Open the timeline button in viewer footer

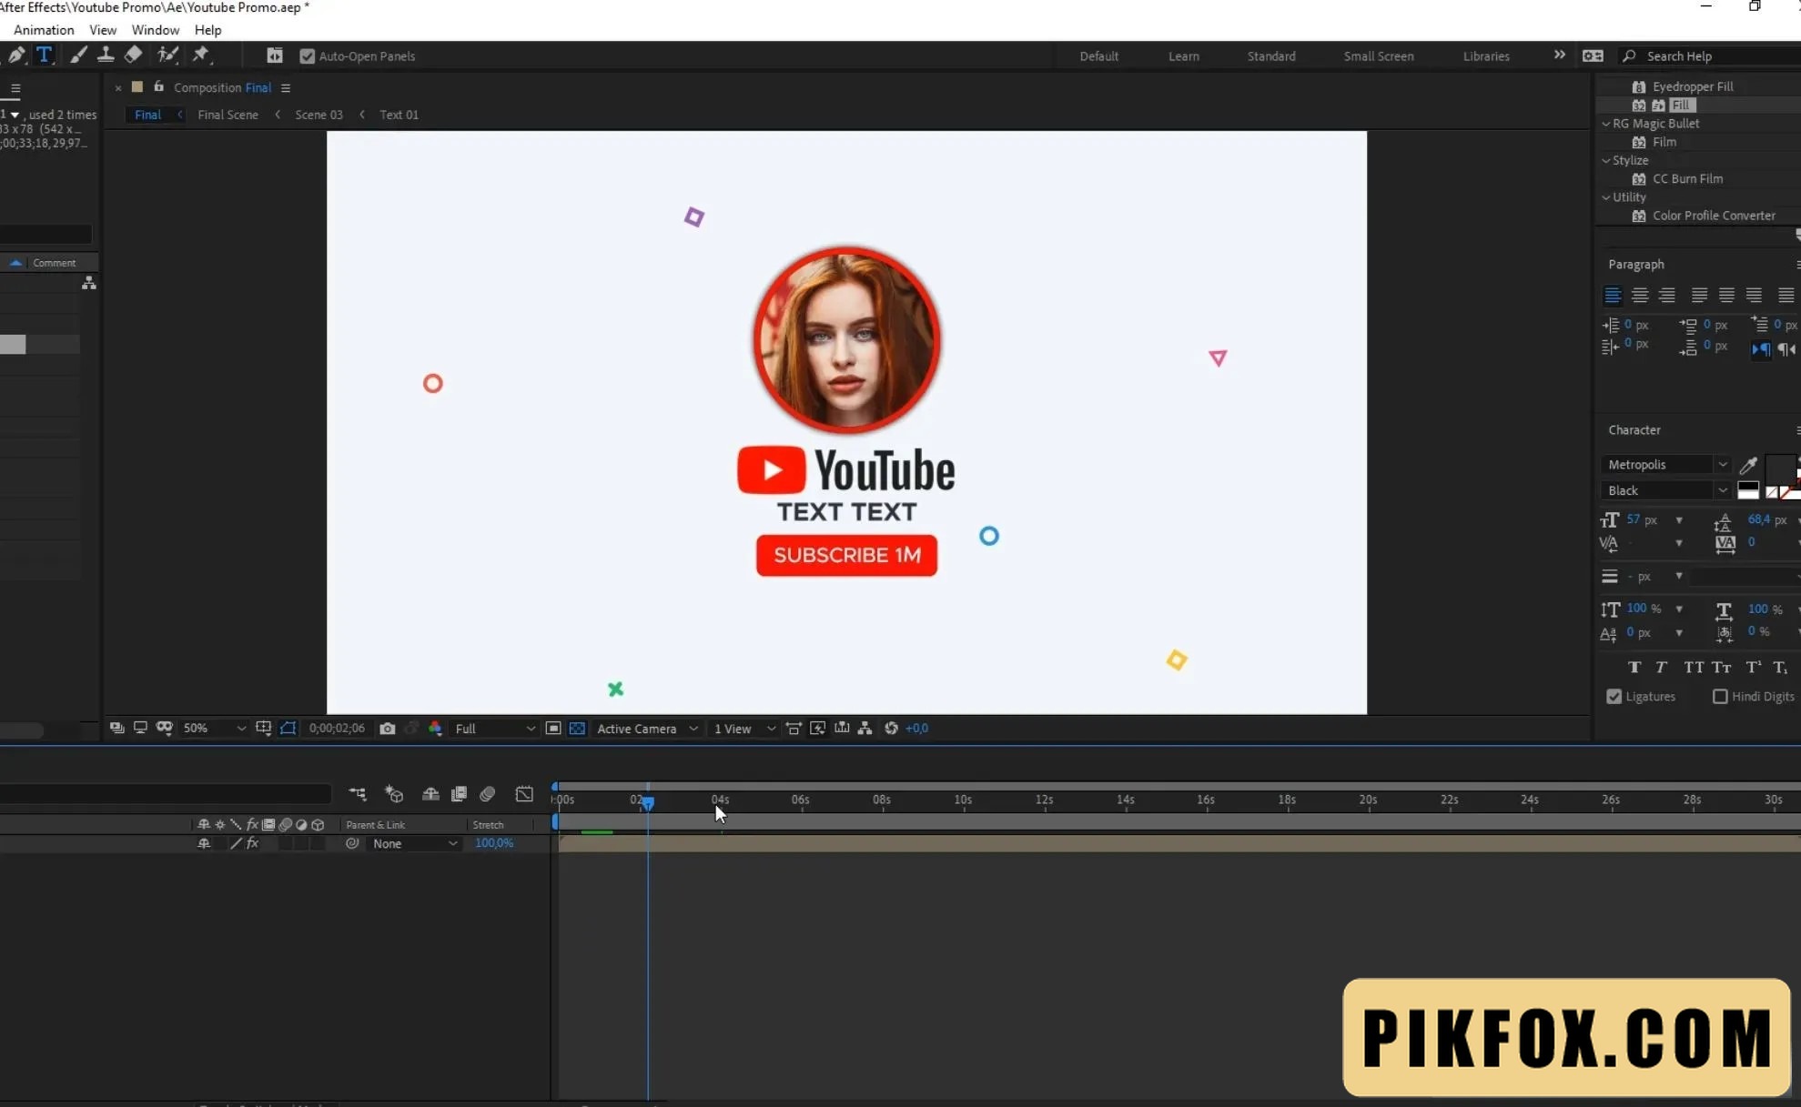[842, 729]
